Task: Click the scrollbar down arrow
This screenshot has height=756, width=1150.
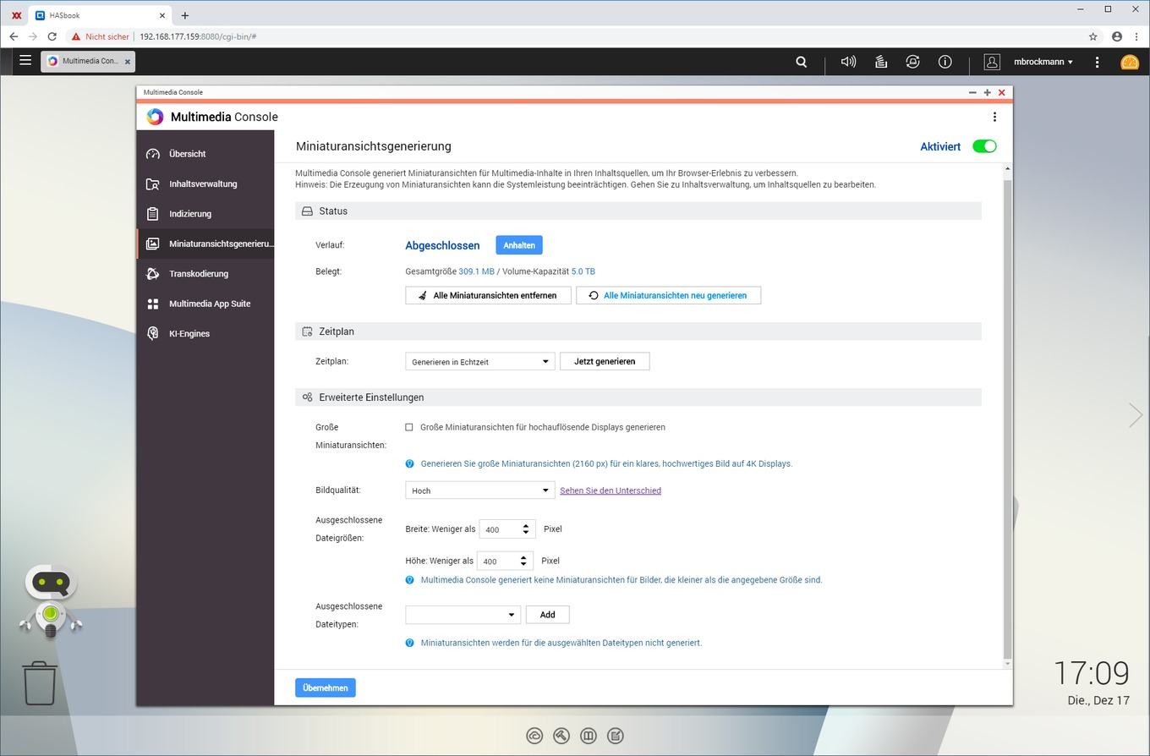Action: (x=1007, y=664)
